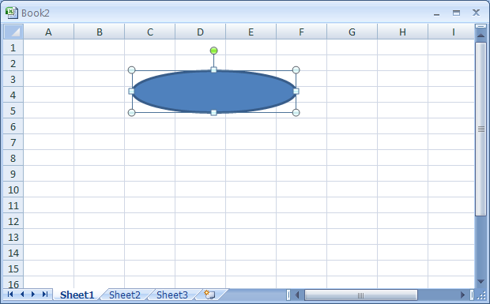This screenshot has height=304, width=490.
Task: Select row 3 header
Action: (13, 79)
